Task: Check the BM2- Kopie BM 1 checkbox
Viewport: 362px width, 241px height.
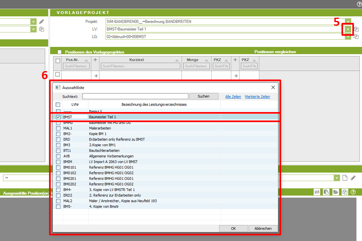Action: [58, 134]
